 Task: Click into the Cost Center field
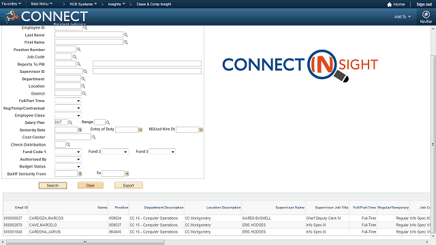73,137
